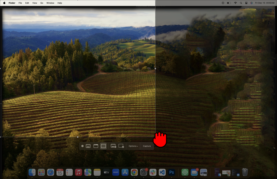277x179 pixels.
Task: Open the Options dropdown in the screenshot toolbar
Action: point(133,146)
